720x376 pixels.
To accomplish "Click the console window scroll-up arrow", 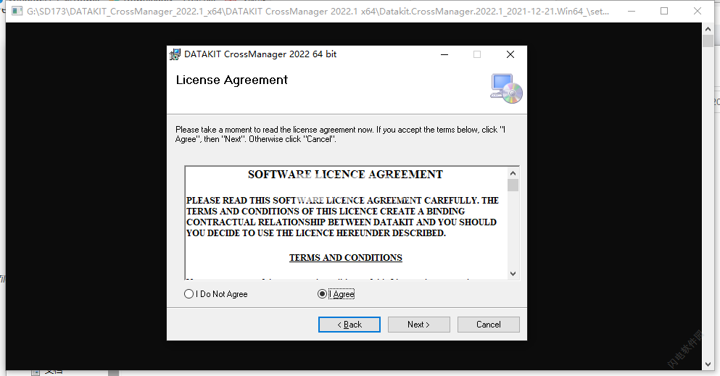I will [708, 29].
